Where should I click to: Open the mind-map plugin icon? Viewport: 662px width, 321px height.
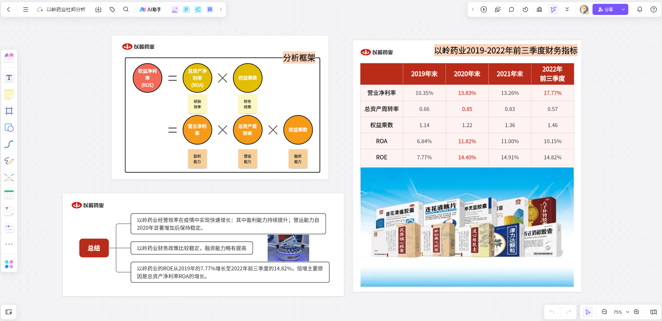[198, 9]
